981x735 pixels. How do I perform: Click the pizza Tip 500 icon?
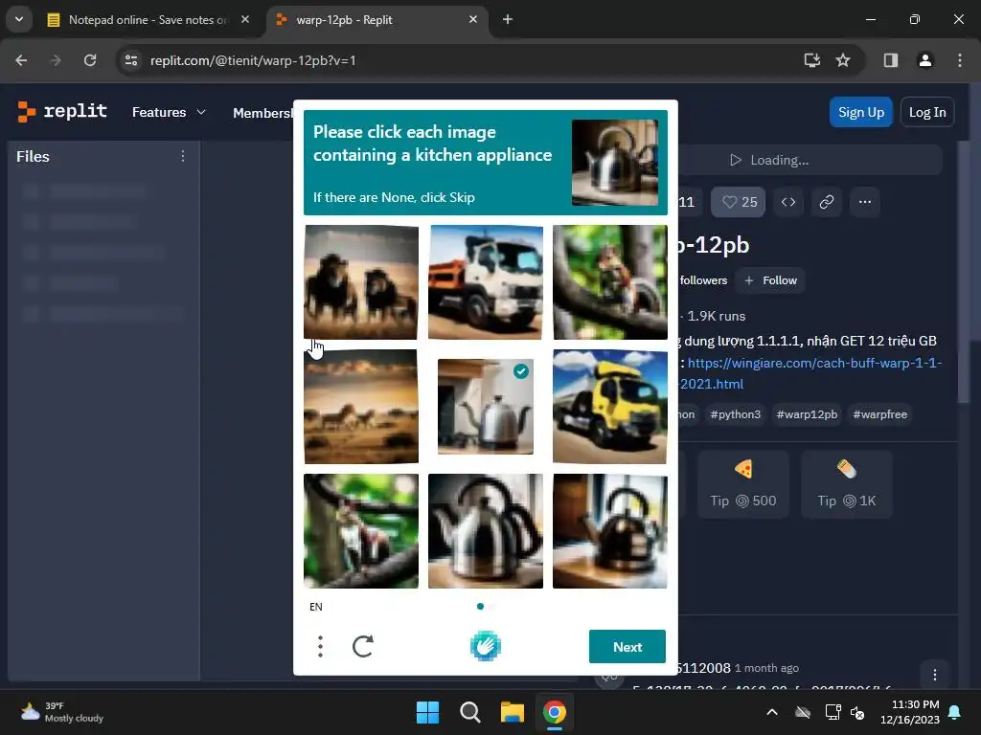[743, 484]
